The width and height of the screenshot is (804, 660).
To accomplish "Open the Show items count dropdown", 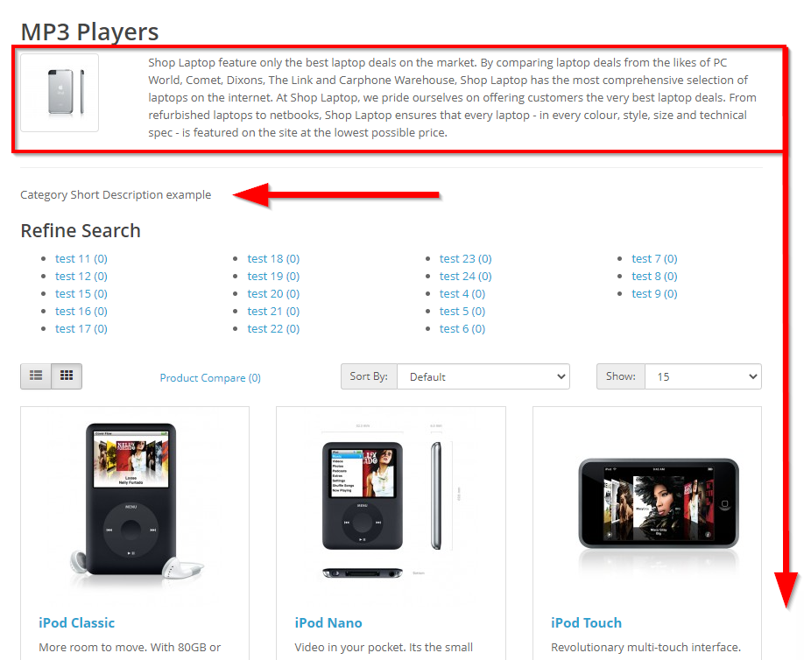I will 703,376.
